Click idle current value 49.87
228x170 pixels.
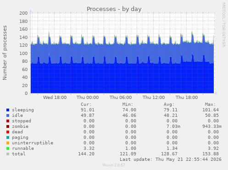pyautogui.click(x=88, y=115)
